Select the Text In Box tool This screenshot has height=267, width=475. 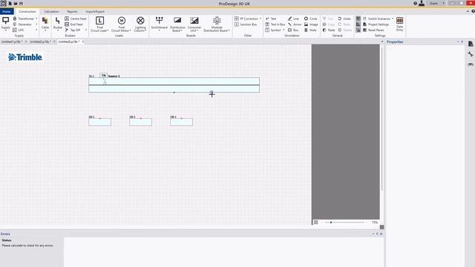275,24
